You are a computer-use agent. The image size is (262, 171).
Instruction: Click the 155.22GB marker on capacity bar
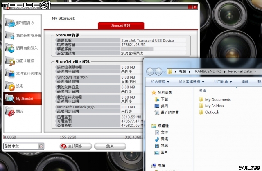pos(68,137)
